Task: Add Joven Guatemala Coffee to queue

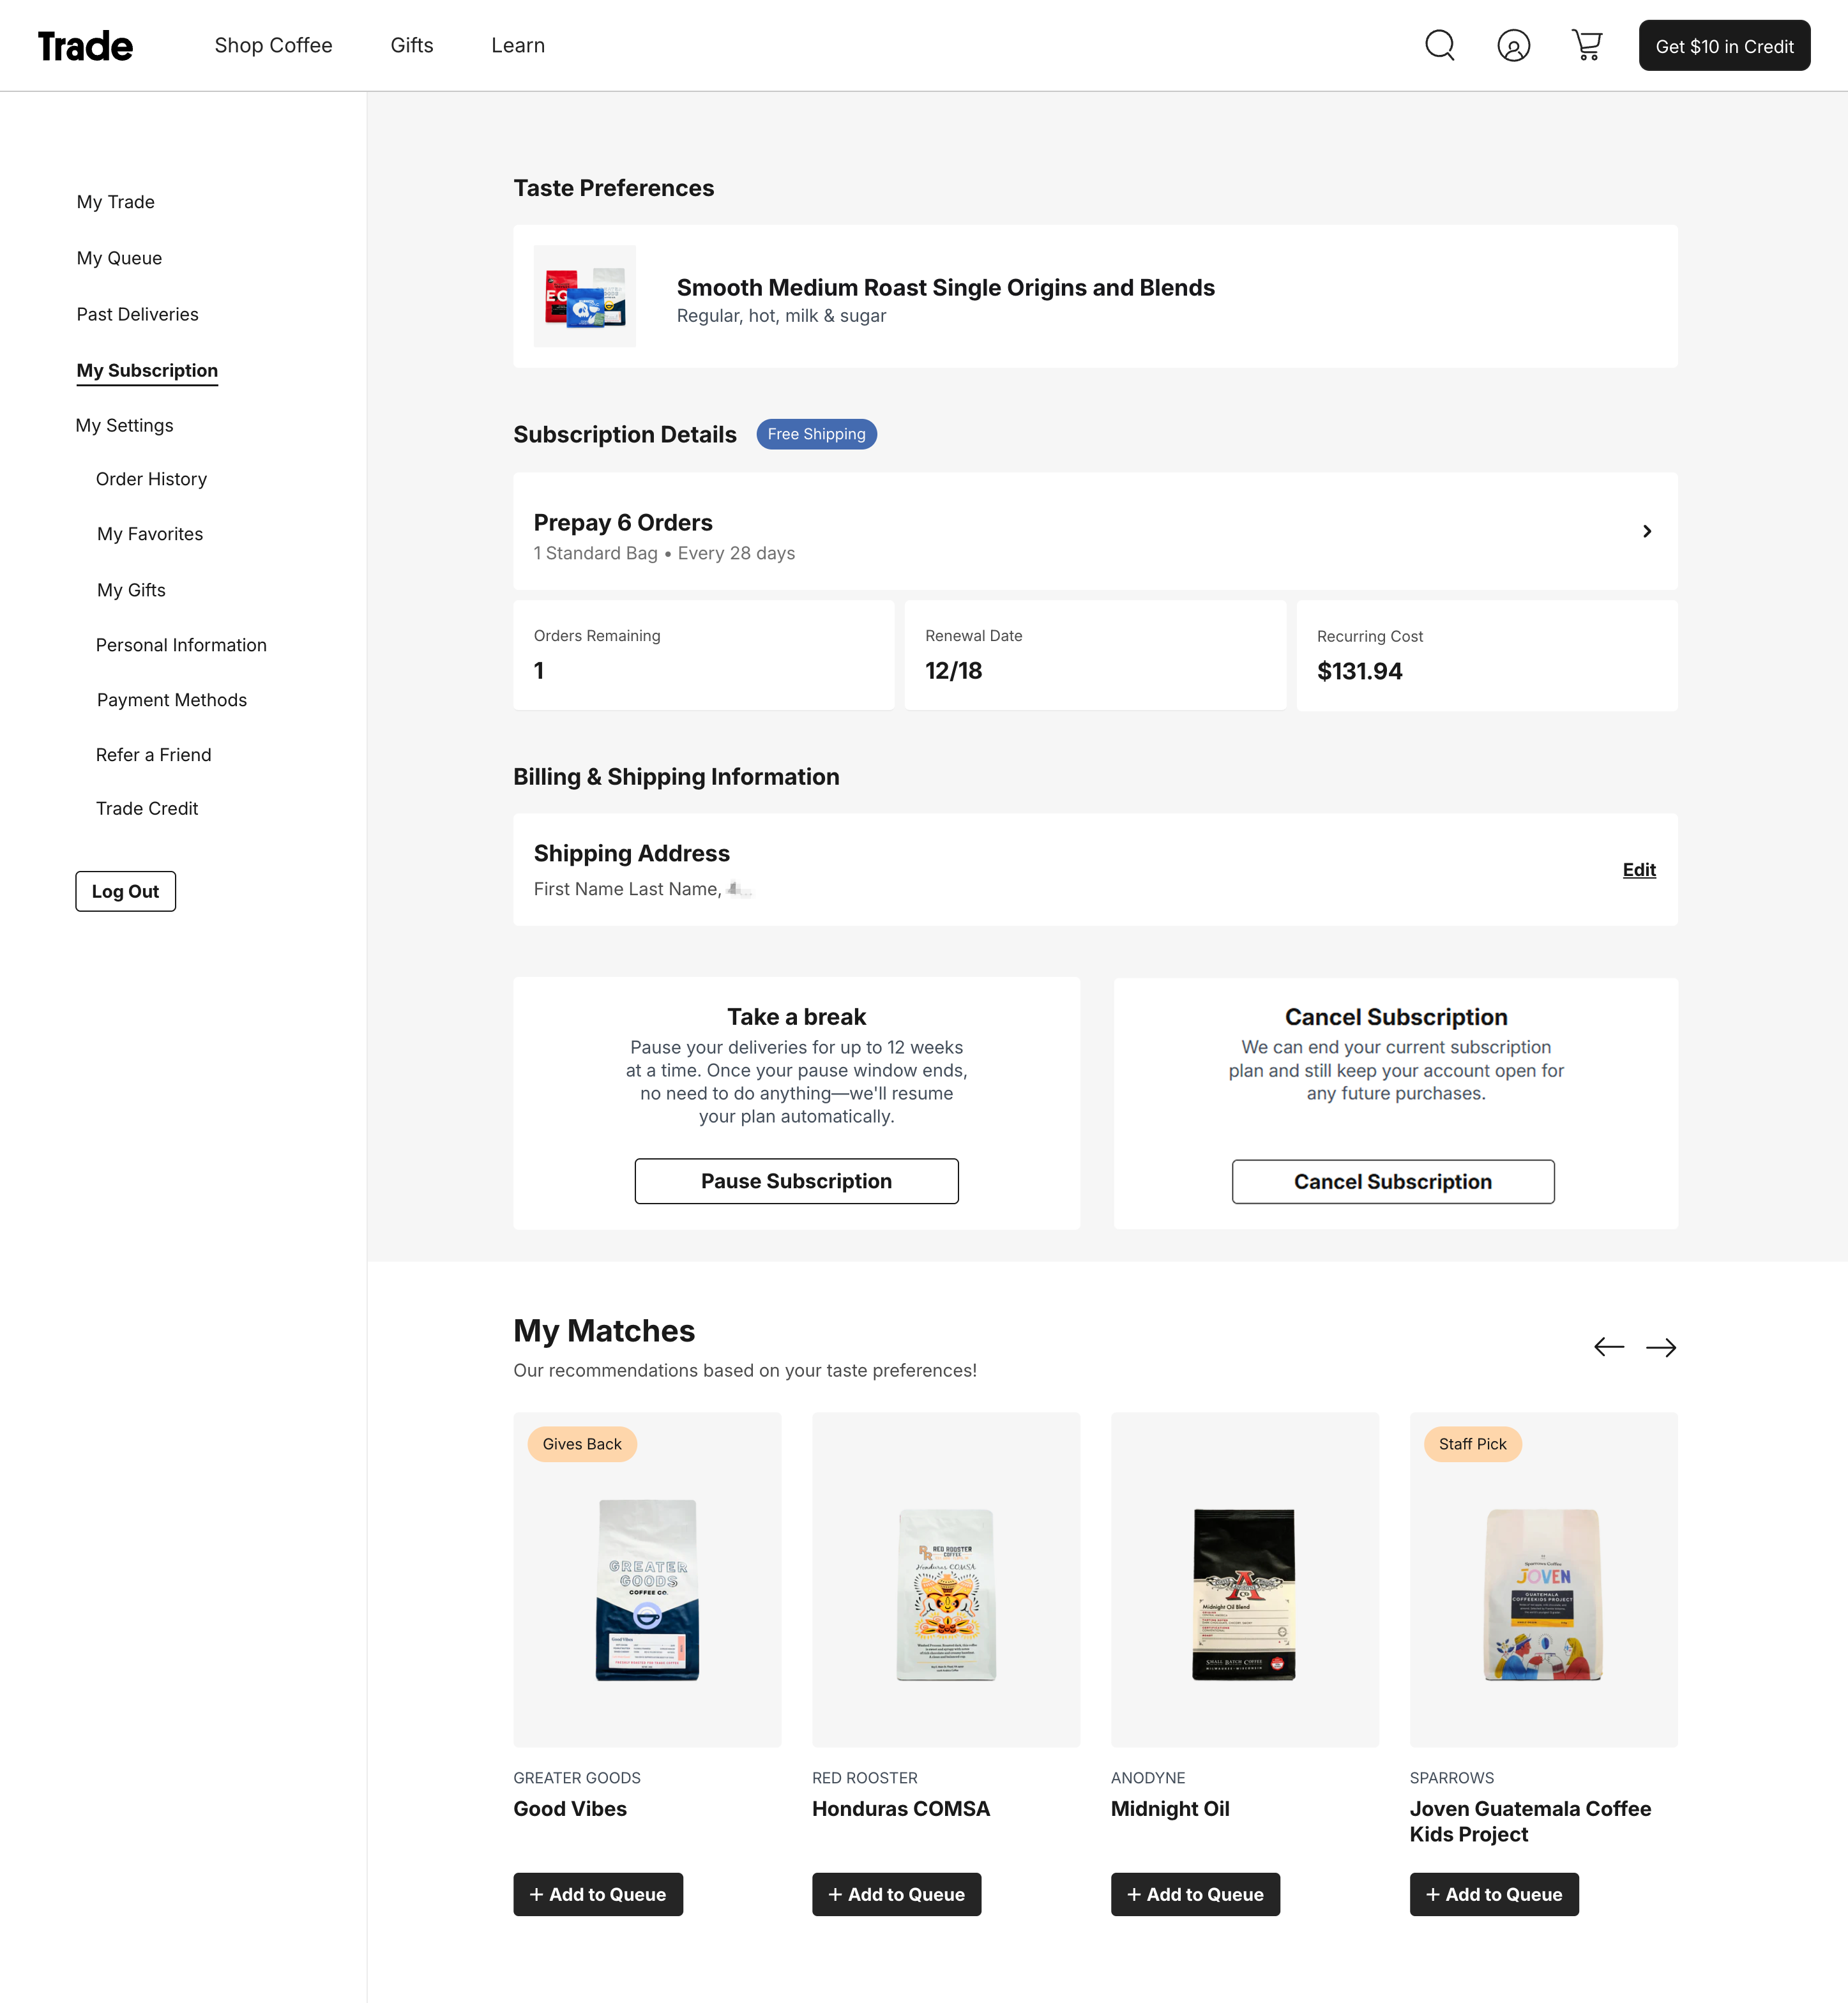Action: (x=1493, y=1894)
